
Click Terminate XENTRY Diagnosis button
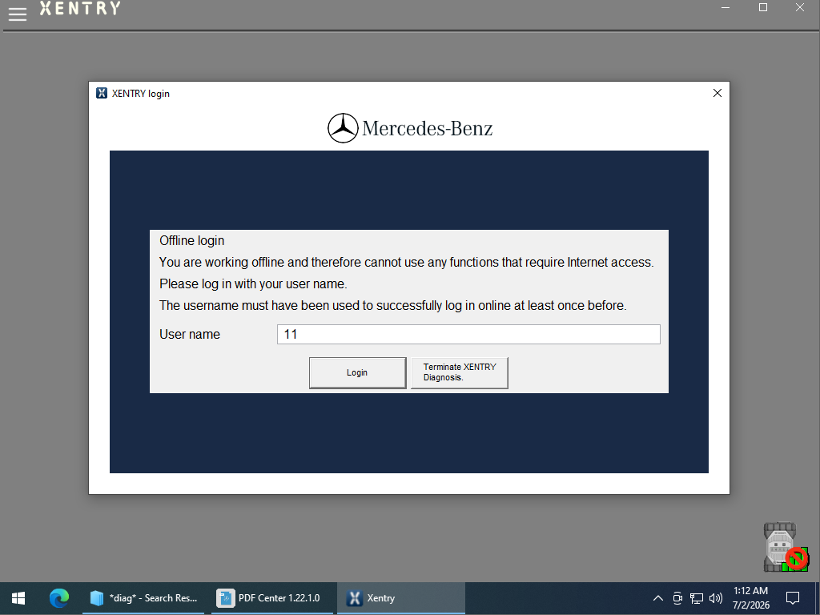coord(459,372)
